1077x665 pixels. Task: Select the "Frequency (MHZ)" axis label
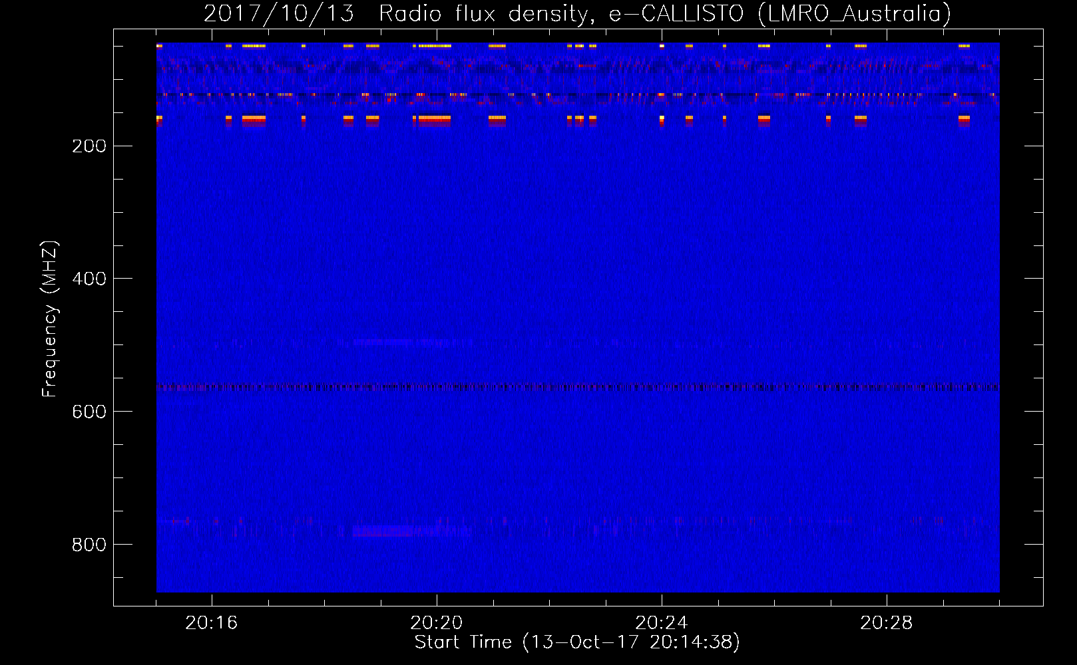(x=50, y=319)
